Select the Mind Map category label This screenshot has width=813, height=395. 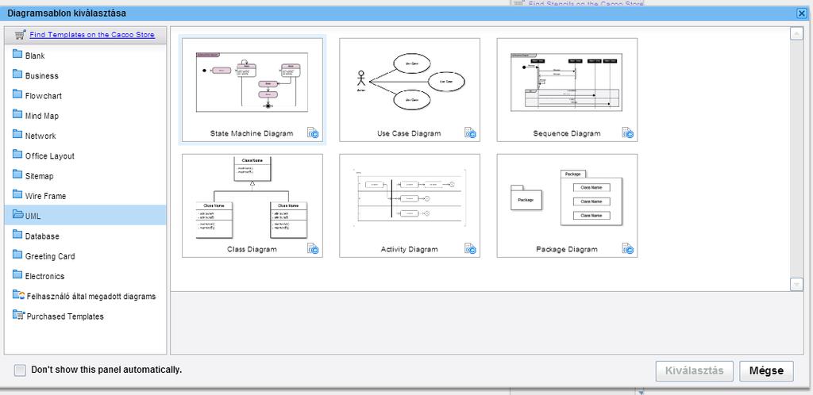click(x=42, y=116)
